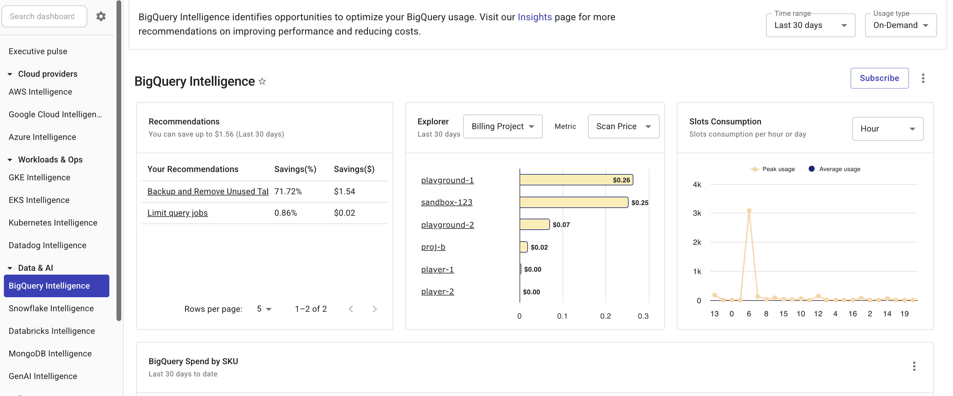Open the BigQuery Intelligence options kebab menu
Viewport: 953px width, 396px height.
(x=923, y=78)
